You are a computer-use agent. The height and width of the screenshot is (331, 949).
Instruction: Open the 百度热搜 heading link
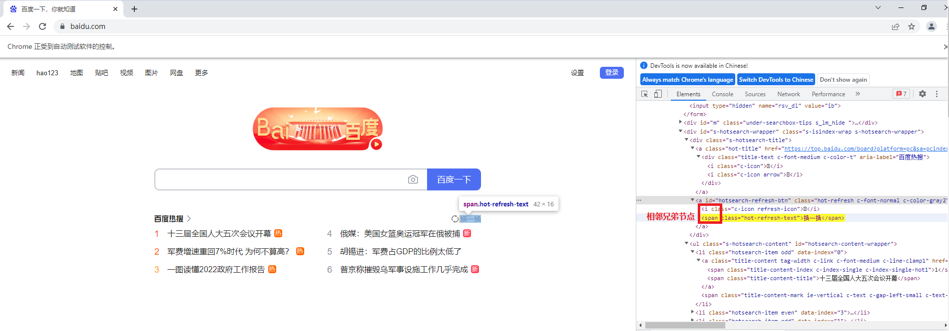[x=173, y=219]
